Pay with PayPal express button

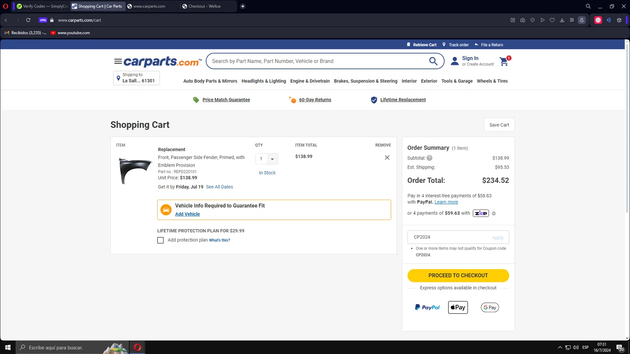(427, 307)
